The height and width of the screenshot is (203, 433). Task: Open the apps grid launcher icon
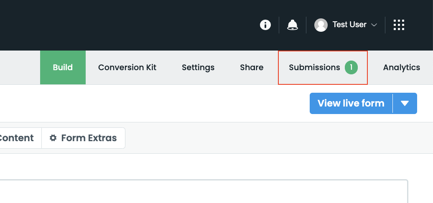coord(399,25)
